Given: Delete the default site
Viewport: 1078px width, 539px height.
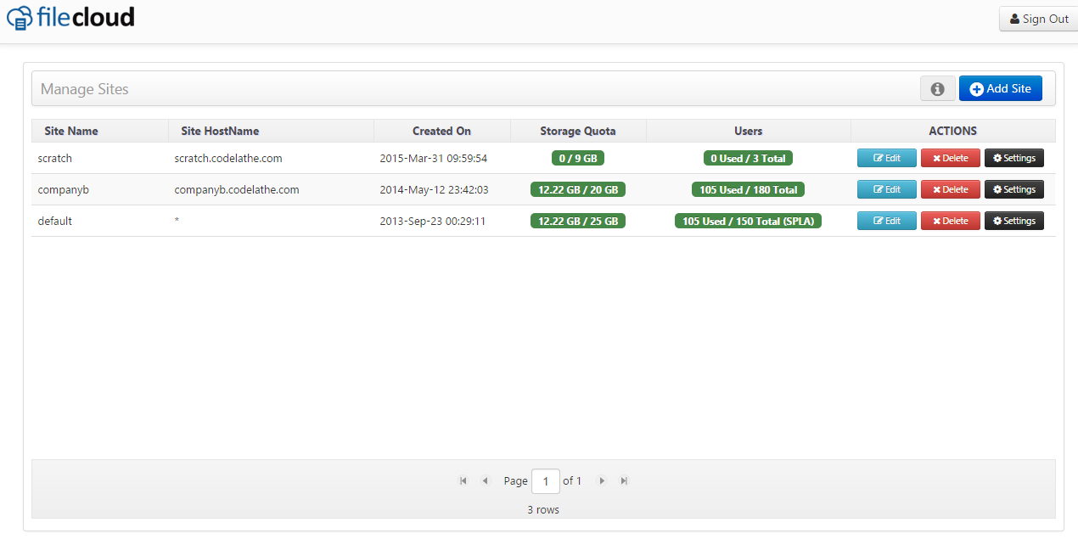Looking at the screenshot, I should 951,221.
